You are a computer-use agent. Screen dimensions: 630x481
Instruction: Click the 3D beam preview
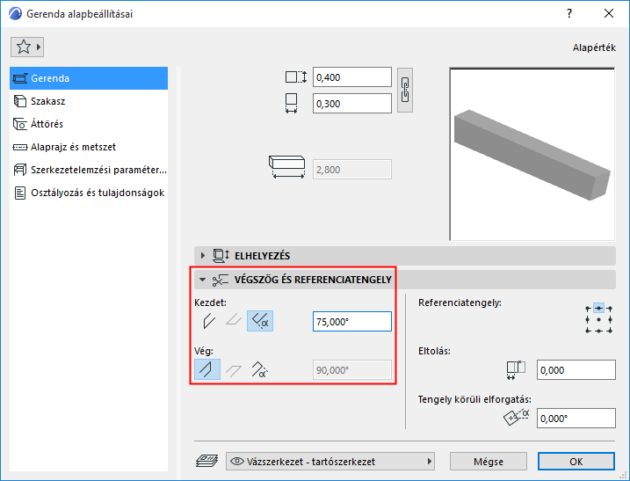point(532,154)
